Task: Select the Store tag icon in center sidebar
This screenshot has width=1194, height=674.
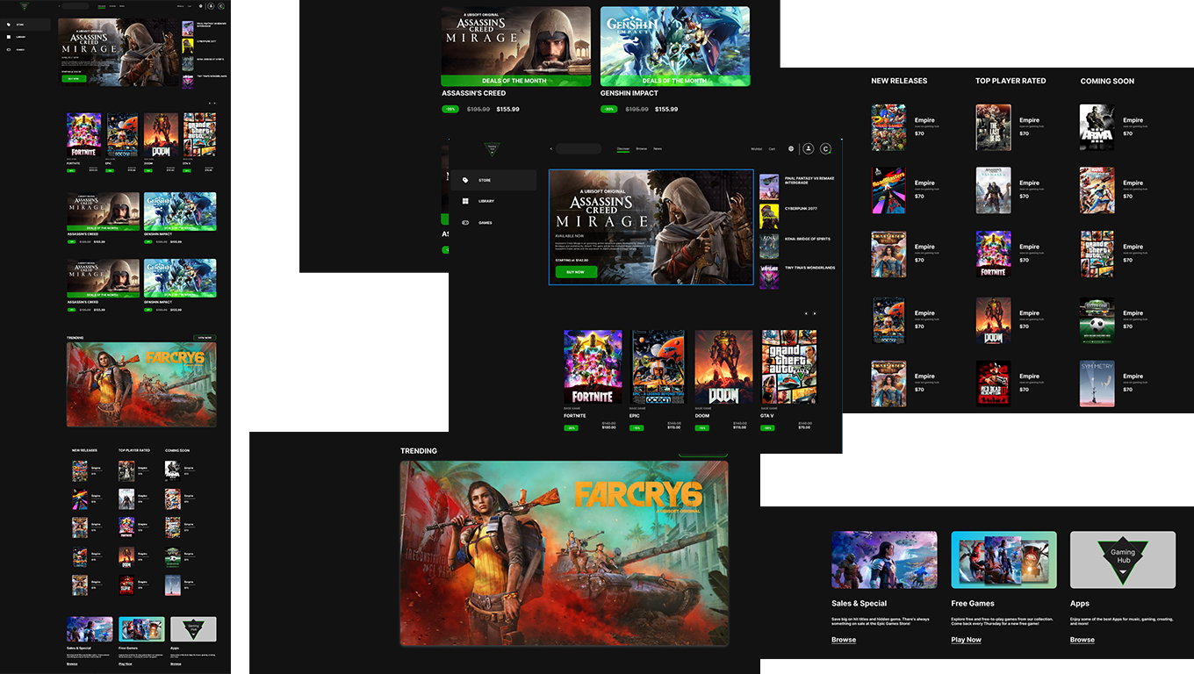Action: pos(465,180)
